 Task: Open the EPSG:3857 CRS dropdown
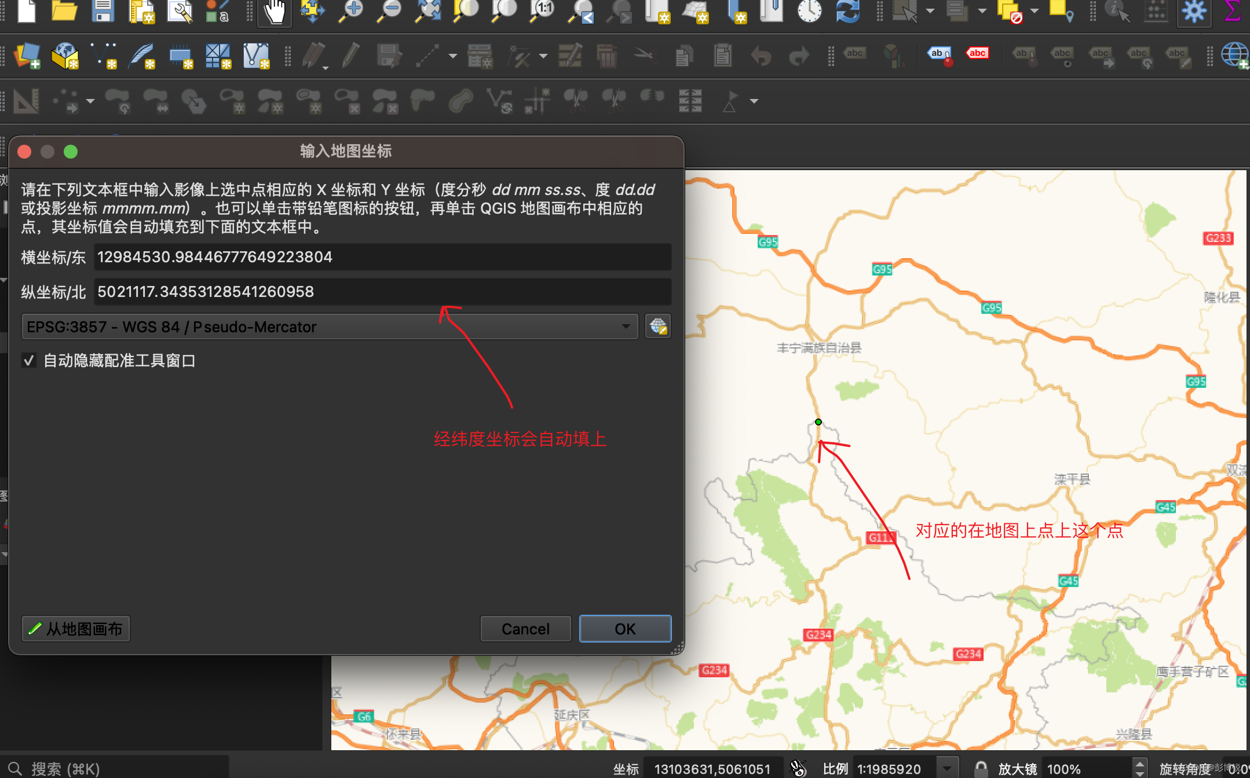click(x=330, y=326)
